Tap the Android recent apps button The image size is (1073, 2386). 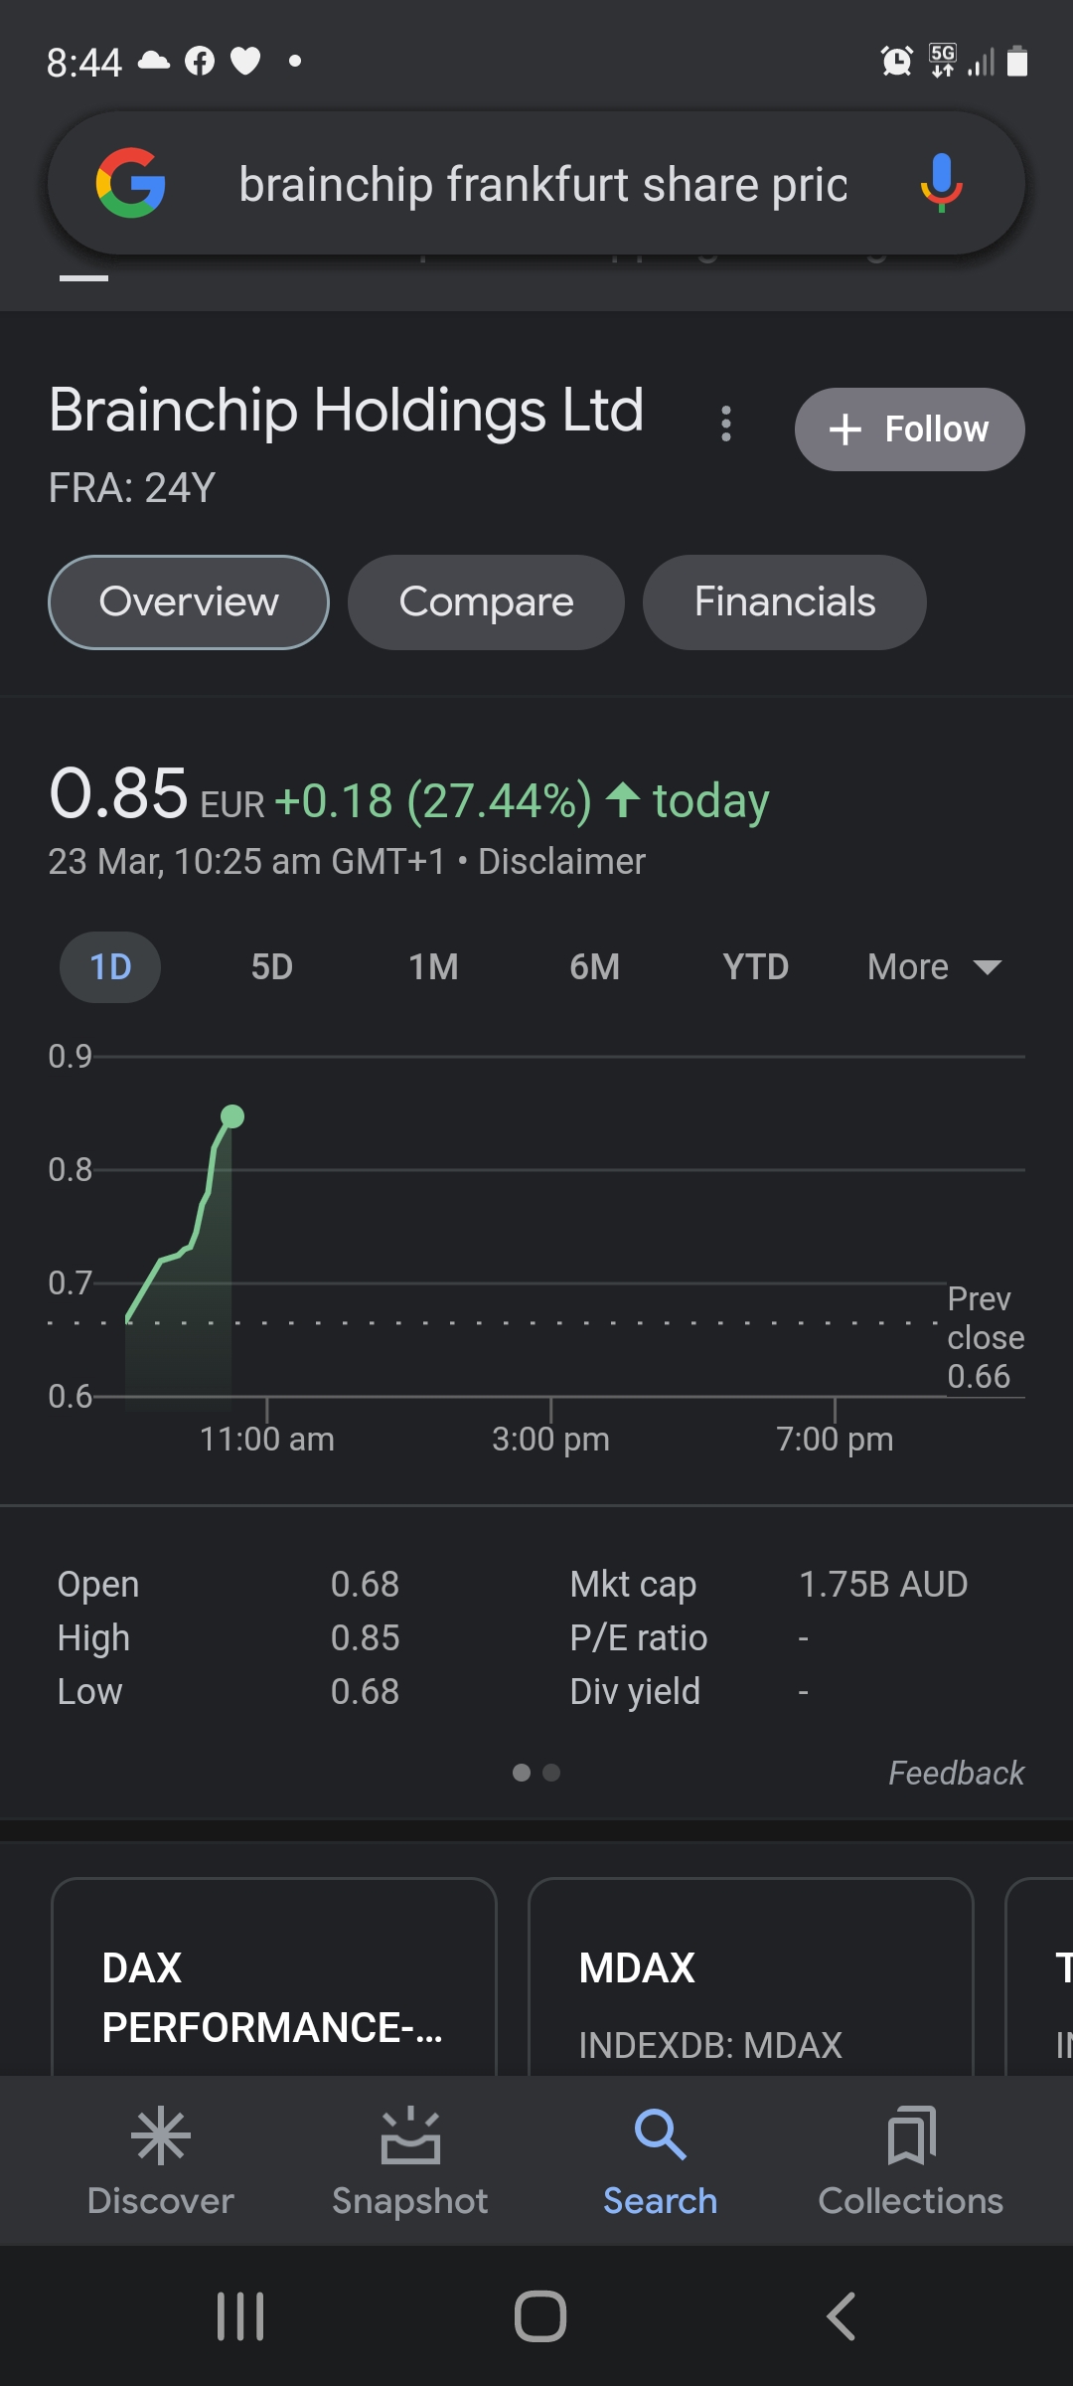click(x=240, y=2316)
